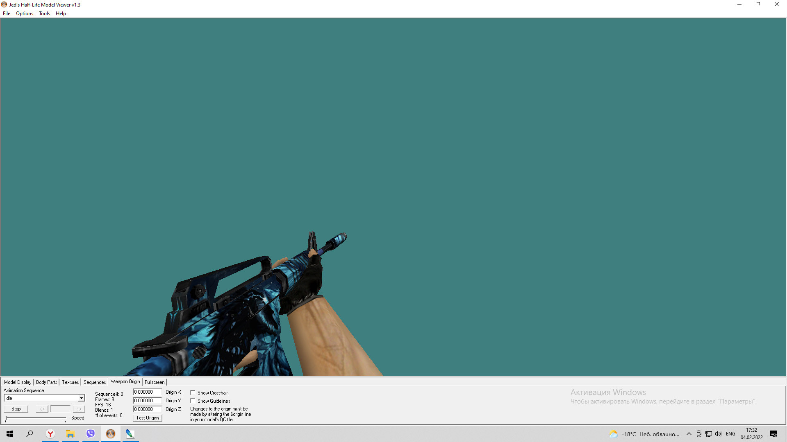Click the Origin X input field
The width and height of the screenshot is (787, 442).
pyautogui.click(x=147, y=392)
